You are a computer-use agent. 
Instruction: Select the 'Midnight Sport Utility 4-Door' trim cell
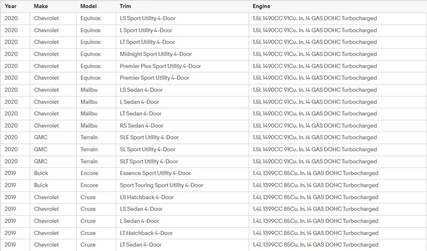(182, 54)
